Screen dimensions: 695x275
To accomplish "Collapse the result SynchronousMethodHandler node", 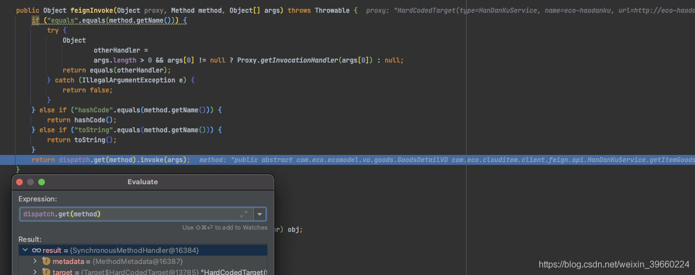I will [24, 251].
